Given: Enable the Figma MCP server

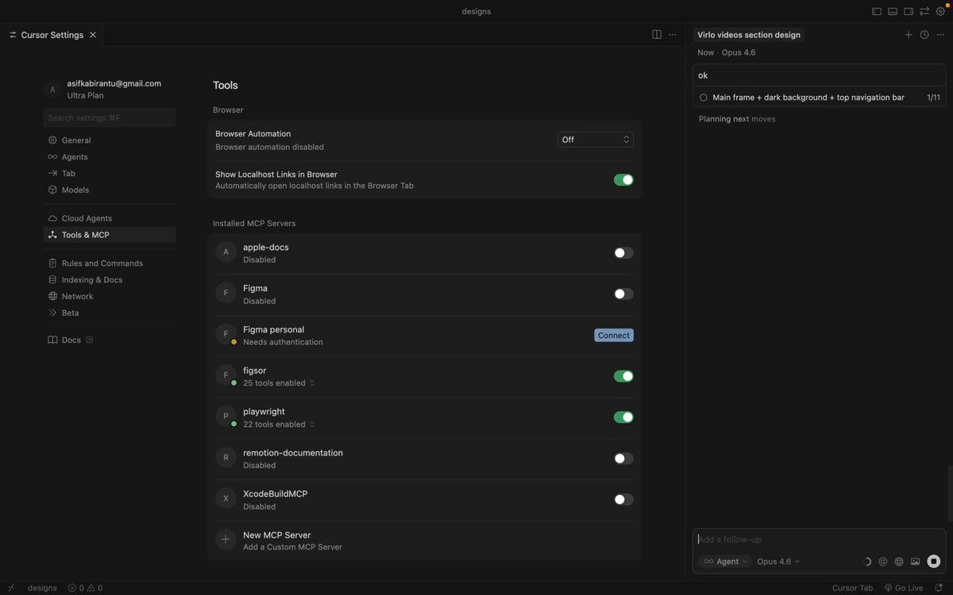Looking at the screenshot, I should click(623, 294).
